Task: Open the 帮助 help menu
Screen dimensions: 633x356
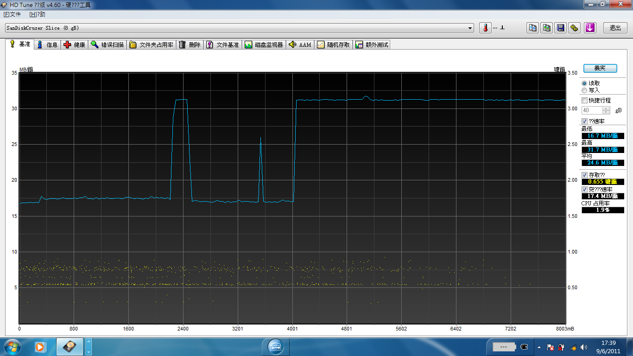Action: click(x=37, y=14)
